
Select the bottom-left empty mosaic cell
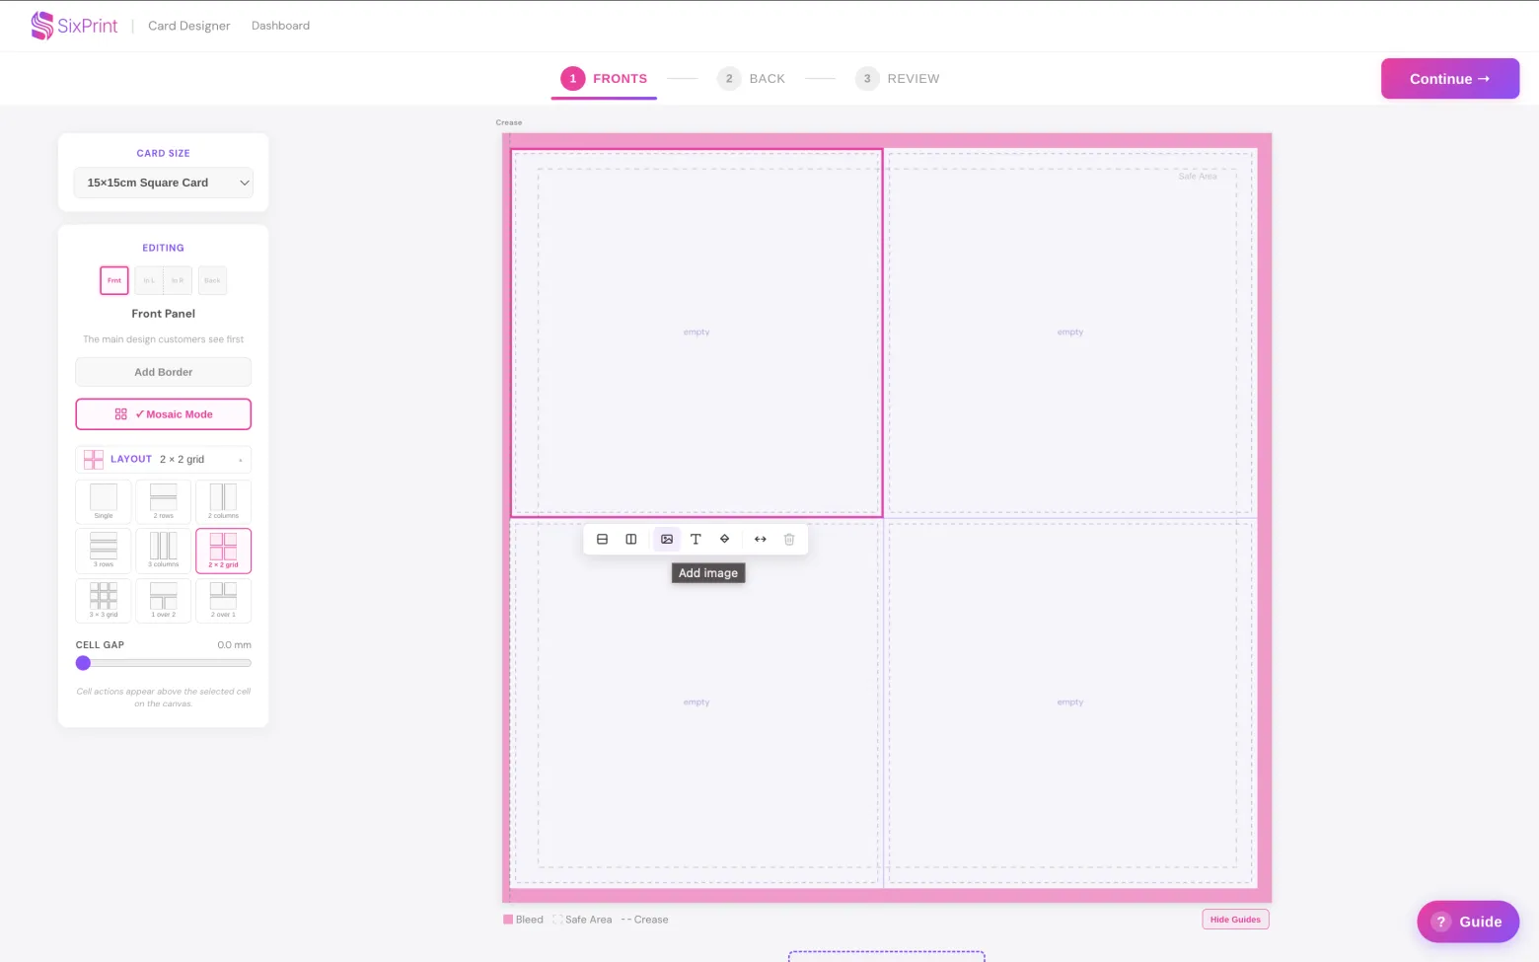(x=696, y=703)
